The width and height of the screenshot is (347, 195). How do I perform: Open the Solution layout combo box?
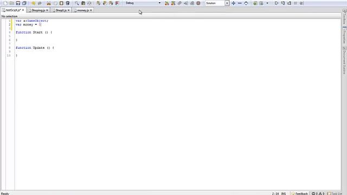tap(217, 3)
